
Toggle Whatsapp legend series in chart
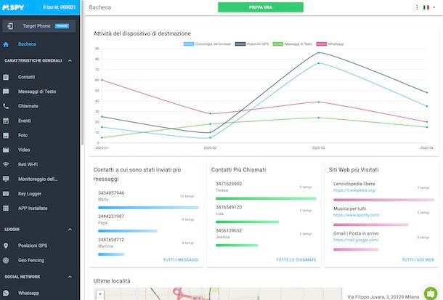pyautogui.click(x=330, y=44)
